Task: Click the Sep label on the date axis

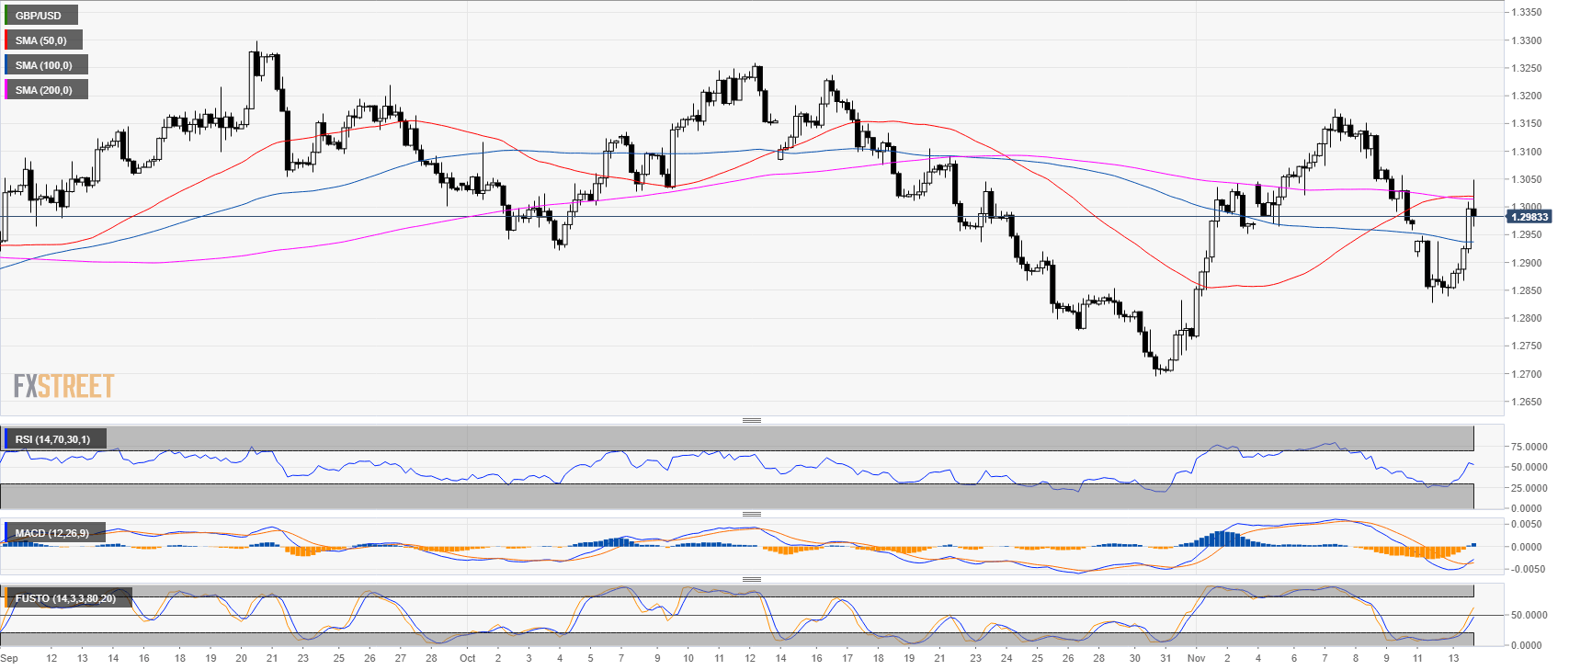Action: (x=9, y=658)
